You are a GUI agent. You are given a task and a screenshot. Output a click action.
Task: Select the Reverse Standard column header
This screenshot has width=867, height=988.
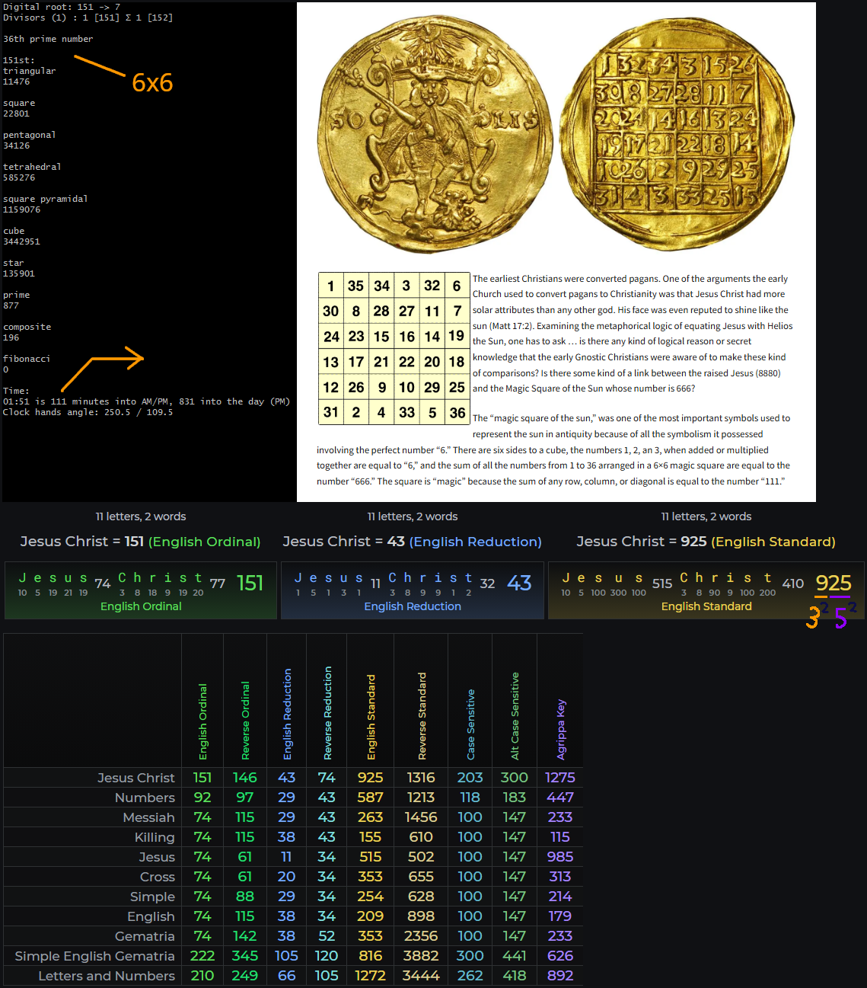click(422, 716)
